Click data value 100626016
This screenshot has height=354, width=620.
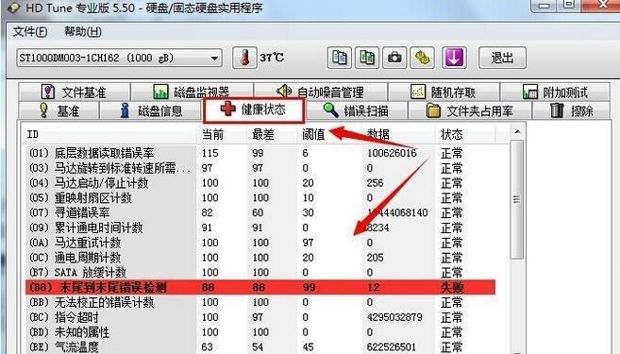click(392, 153)
